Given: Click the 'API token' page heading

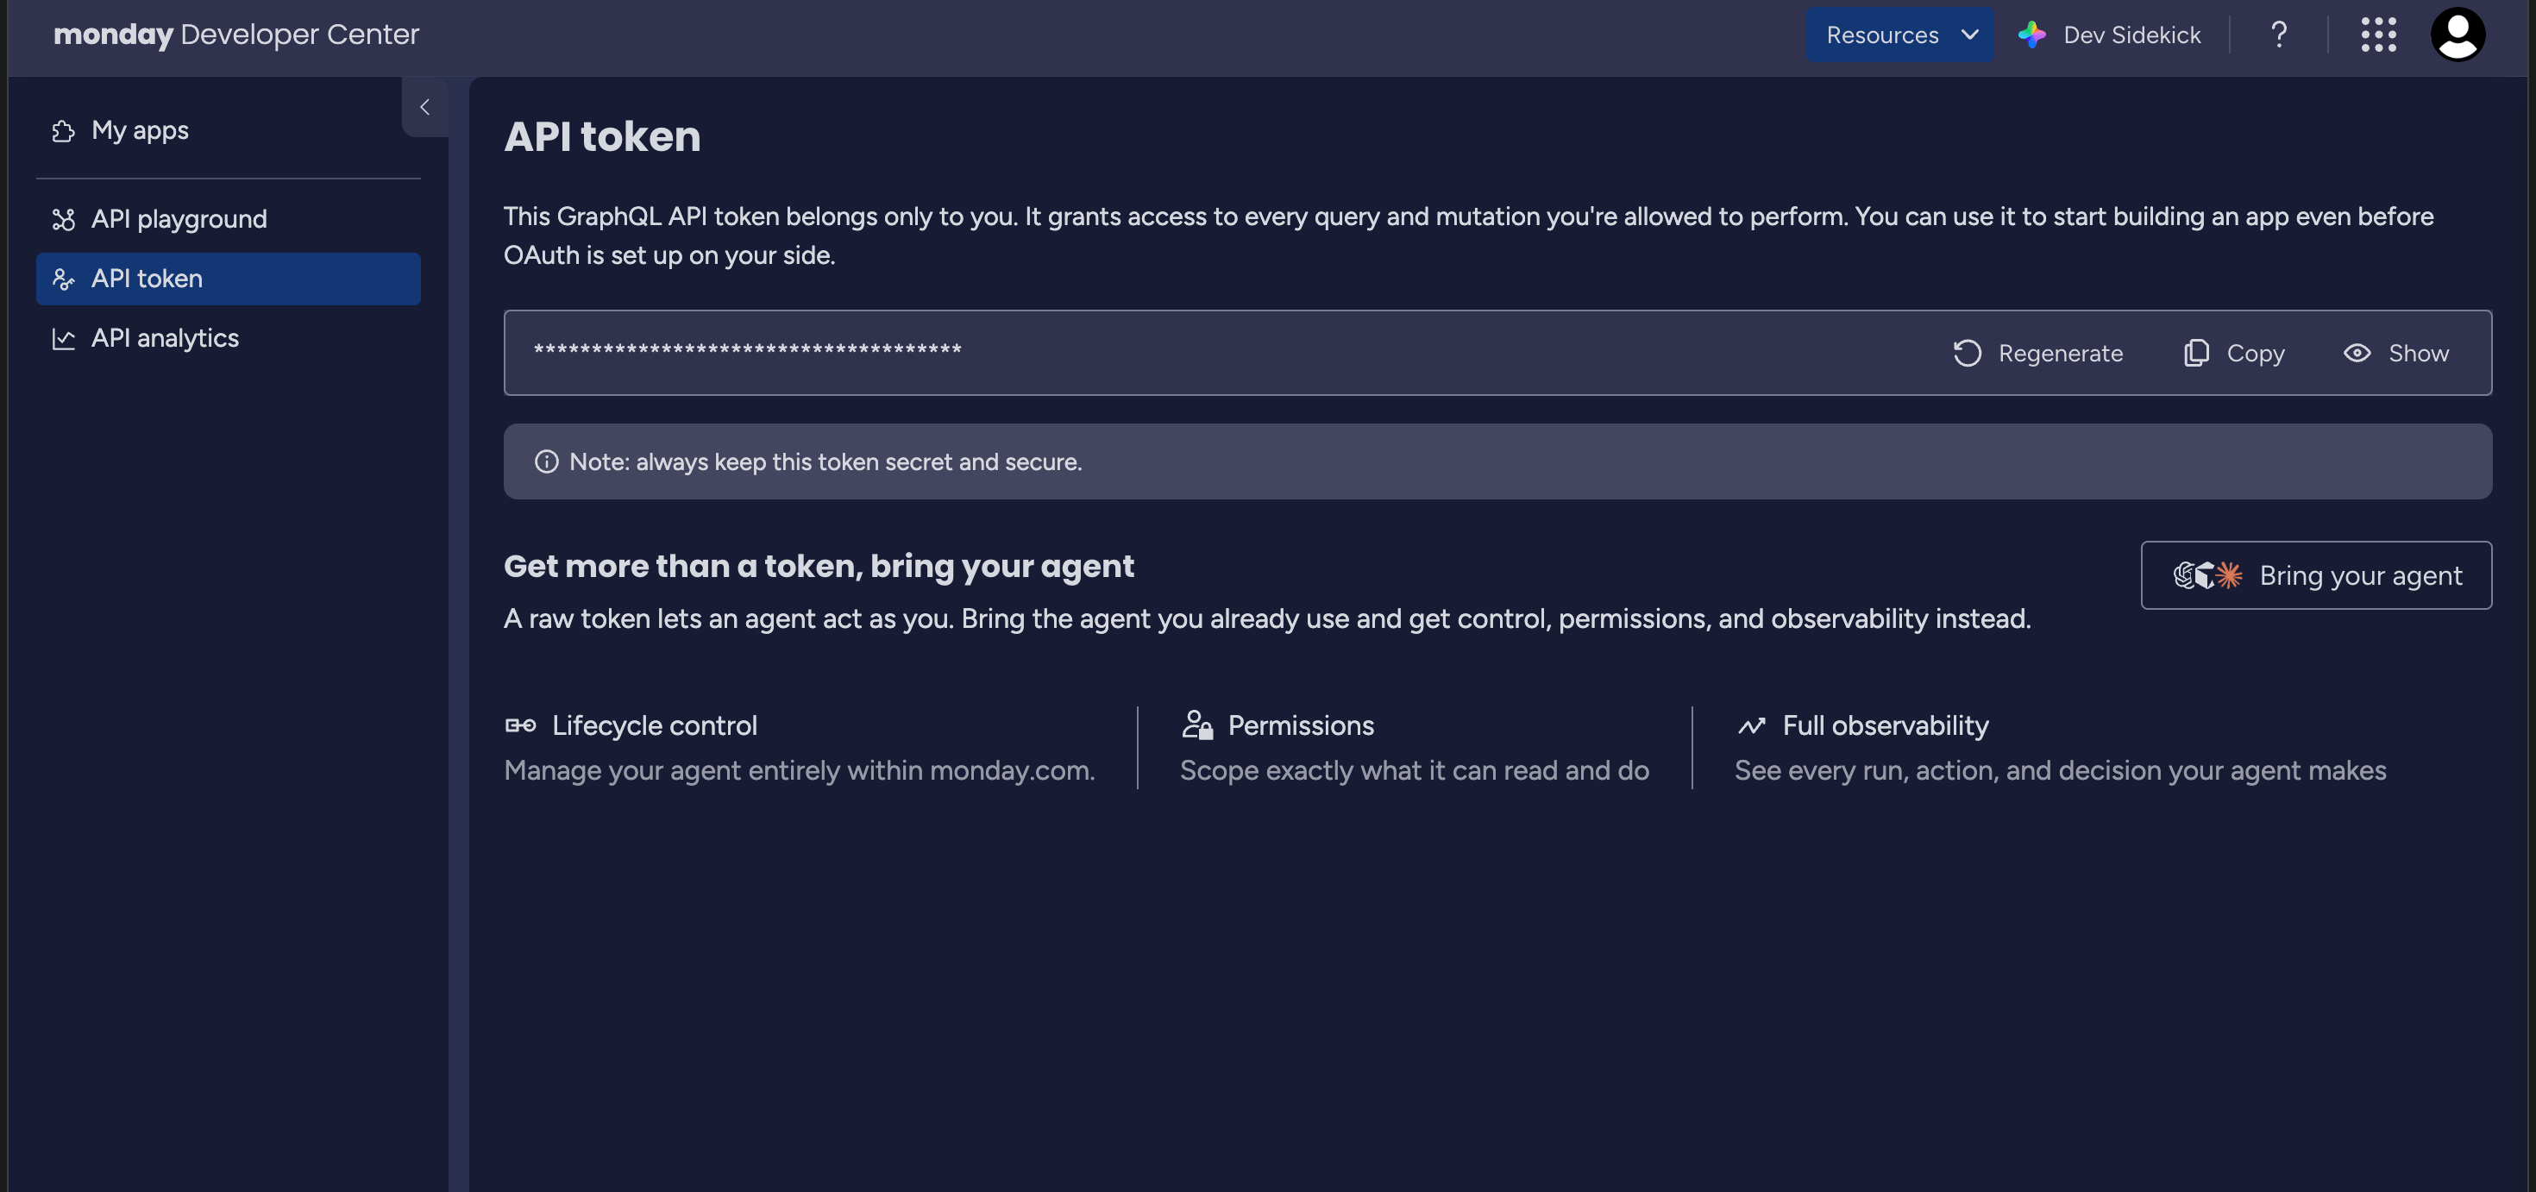Looking at the screenshot, I should click(602, 137).
